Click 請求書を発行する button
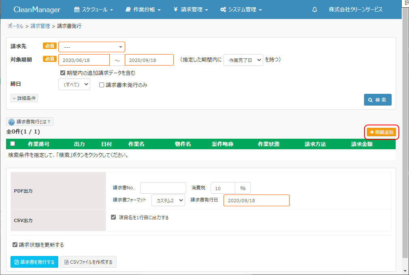This screenshot has width=409, height=275. click(x=34, y=262)
